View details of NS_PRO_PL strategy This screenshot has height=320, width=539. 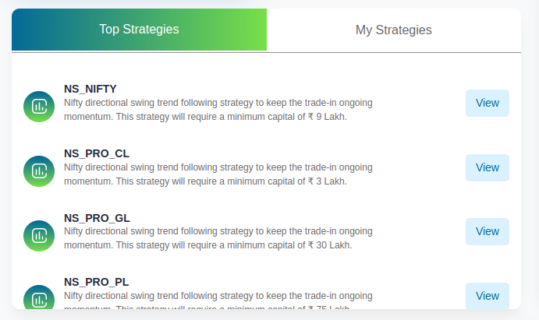488,296
